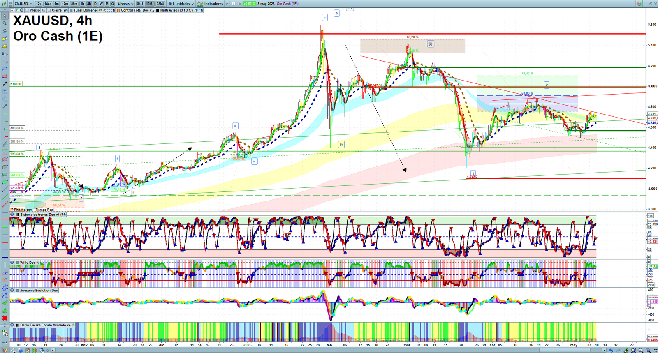Click the blue circle X icon near Precio
The width and height of the screenshot is (658, 353).
coord(22,10)
